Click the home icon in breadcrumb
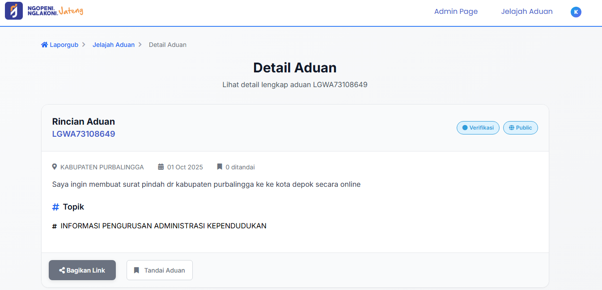602x290 pixels. pos(44,45)
